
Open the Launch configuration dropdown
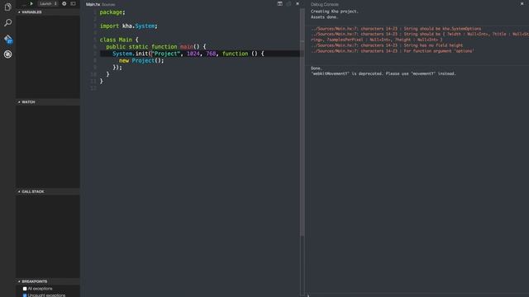[48, 3]
